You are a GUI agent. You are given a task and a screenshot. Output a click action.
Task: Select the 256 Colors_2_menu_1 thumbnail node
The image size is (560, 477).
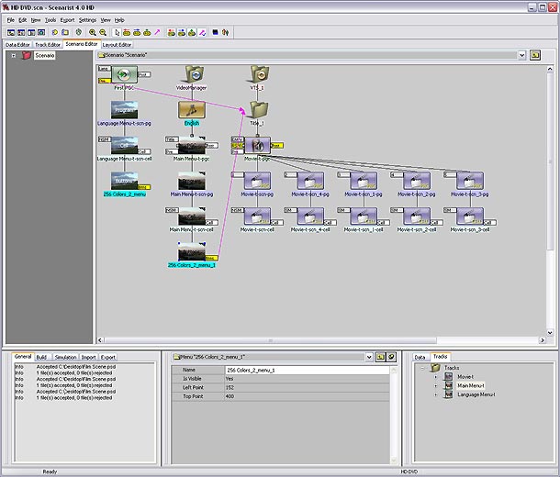tap(192, 250)
